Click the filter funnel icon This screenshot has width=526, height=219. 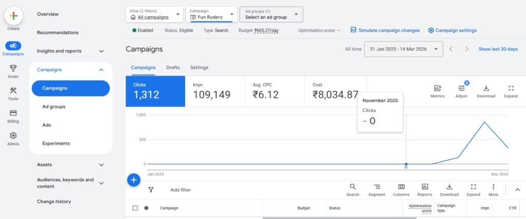[x=151, y=190]
